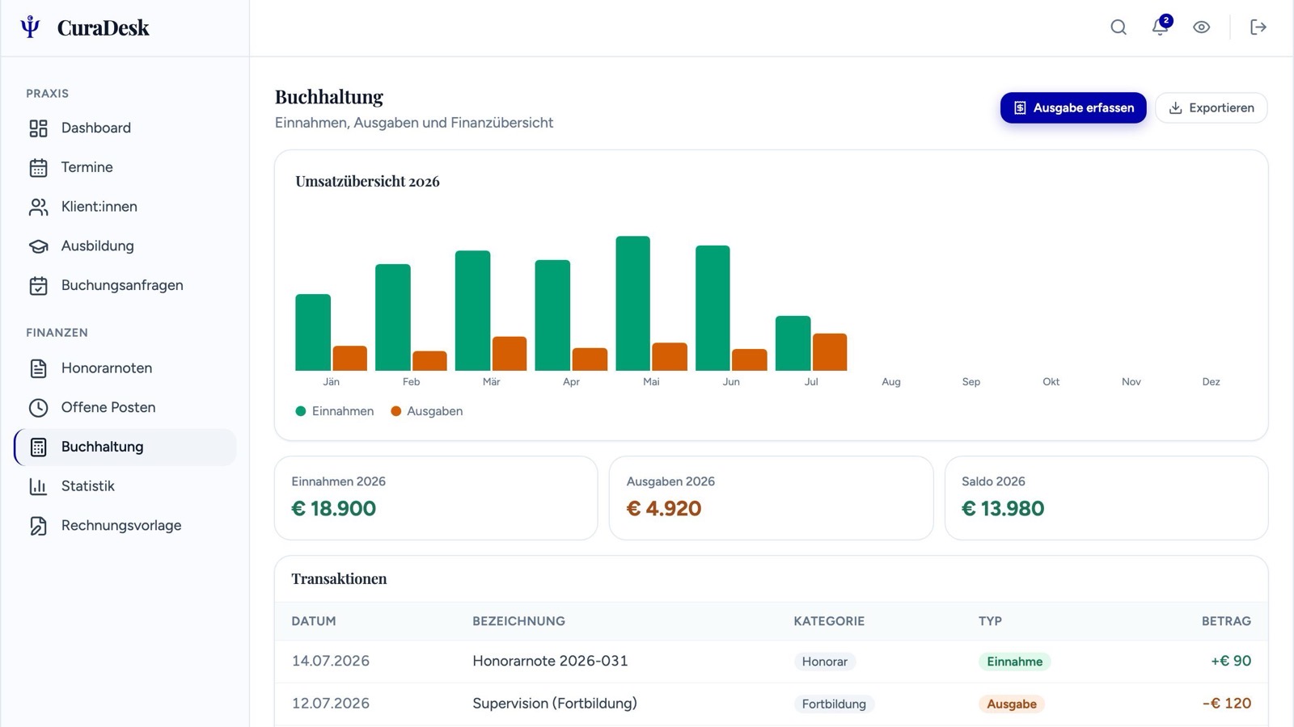Open Offene Posten page
This screenshot has height=727, width=1294.
125,407
